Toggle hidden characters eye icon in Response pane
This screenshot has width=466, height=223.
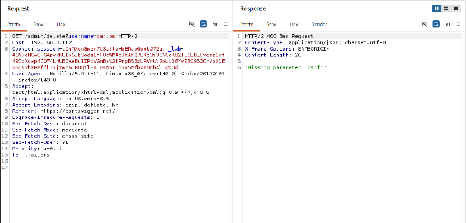(425, 24)
